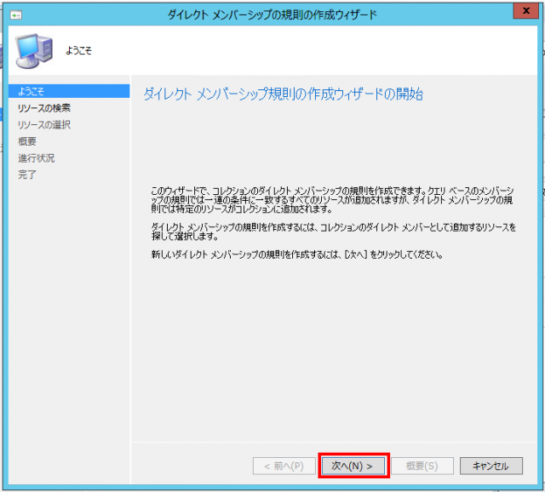Click the paragraph about コレクションのダイレクト メンバー

[x=332, y=232]
